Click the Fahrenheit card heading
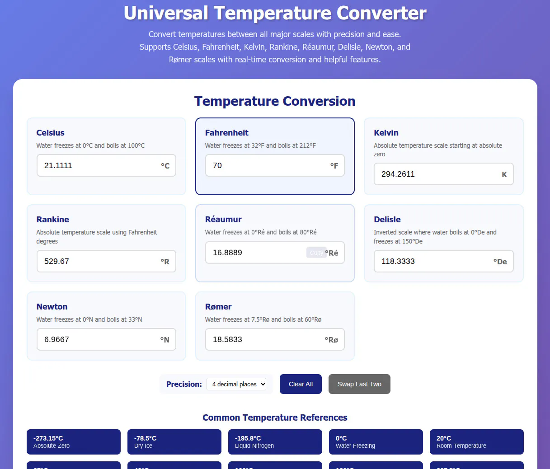Viewport: 550px width, 469px height. [226, 133]
